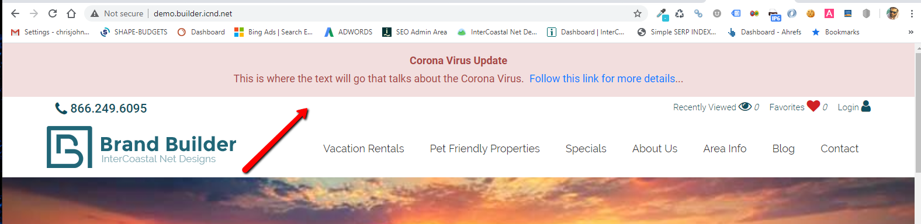Follow the link for more details
This screenshot has width=921, height=224.
pyautogui.click(x=606, y=79)
